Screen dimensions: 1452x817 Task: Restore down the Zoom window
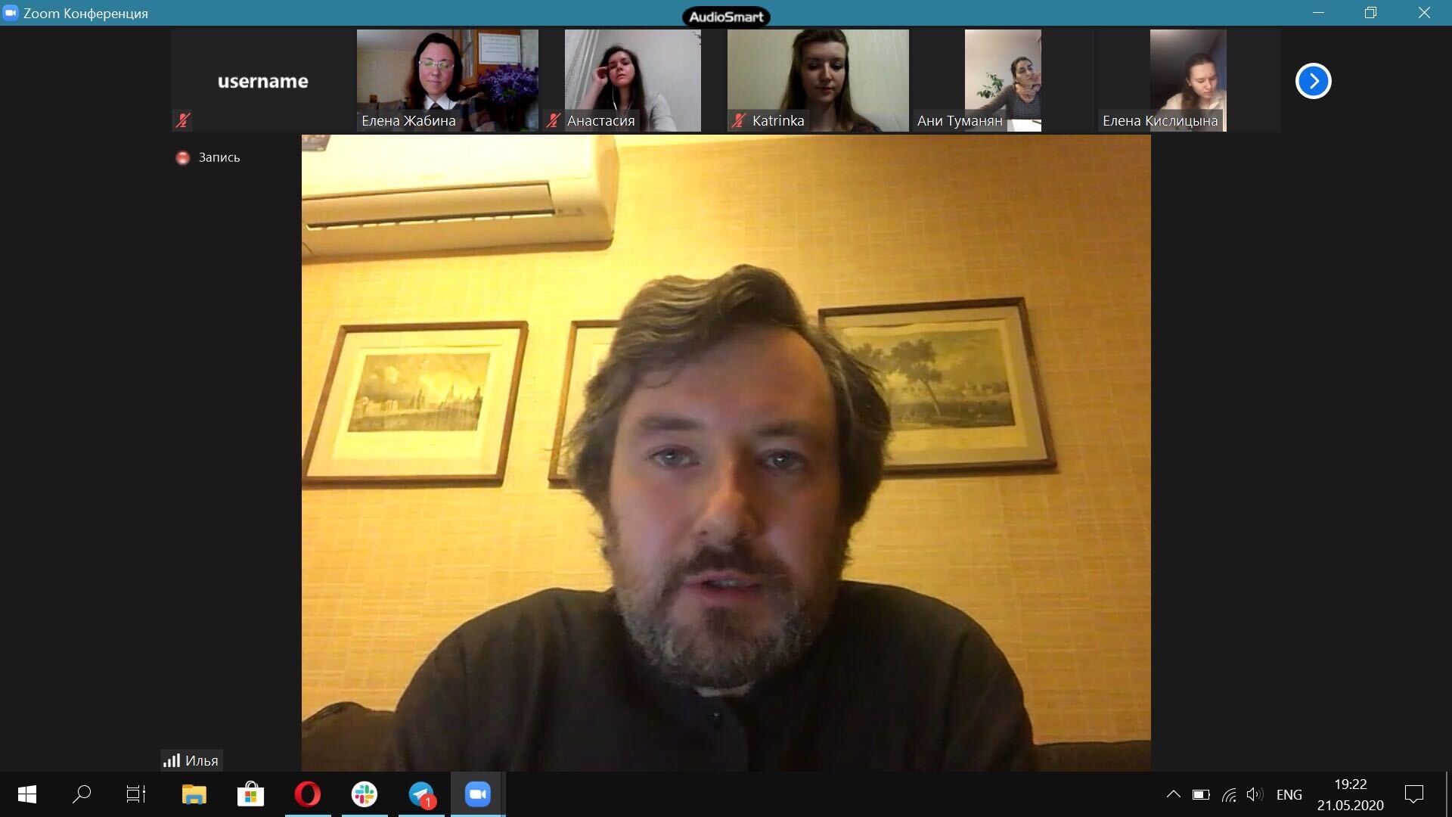point(1370,13)
